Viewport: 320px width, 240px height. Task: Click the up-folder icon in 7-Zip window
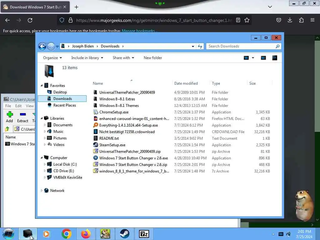point(7,129)
